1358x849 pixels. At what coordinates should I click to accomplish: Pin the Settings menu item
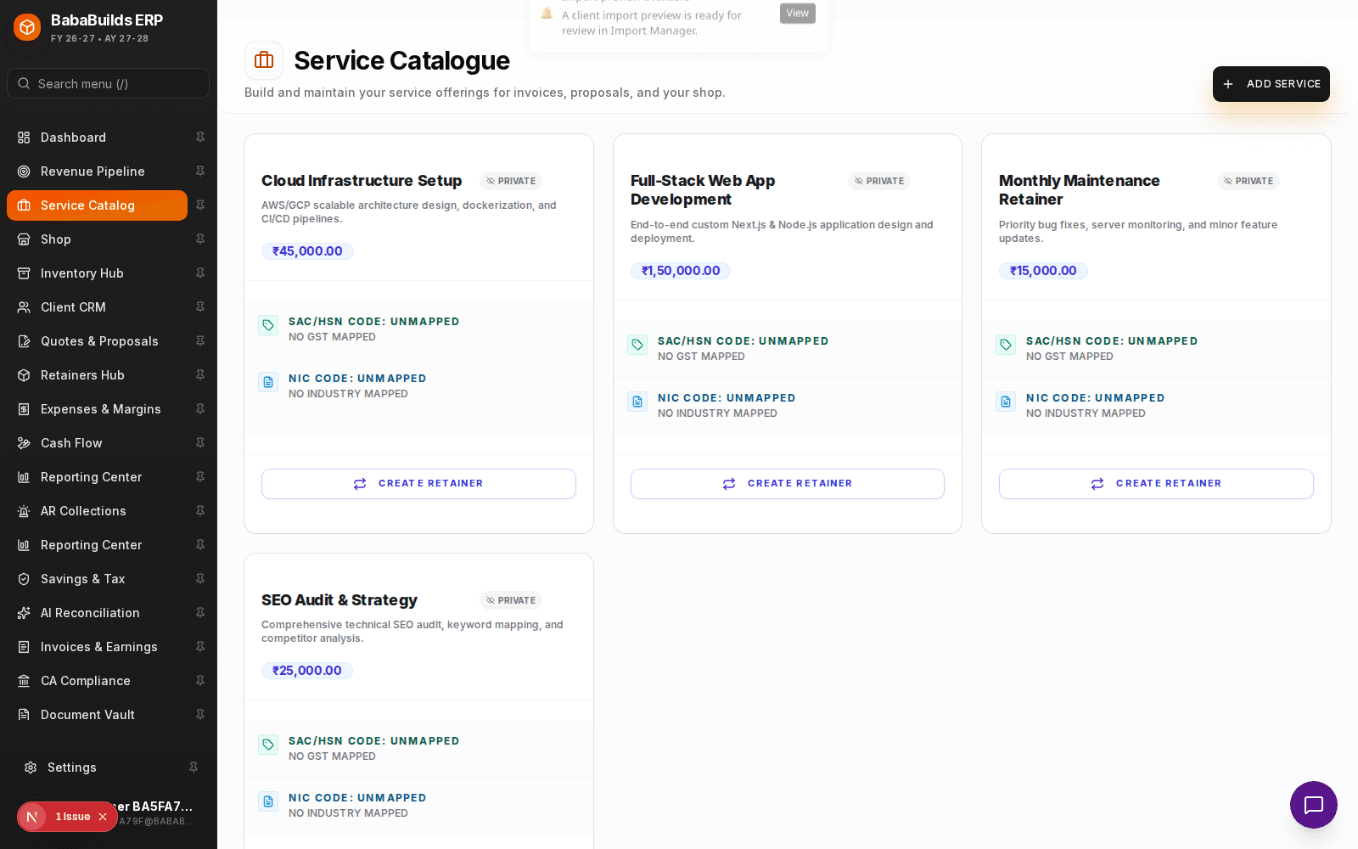tap(194, 767)
